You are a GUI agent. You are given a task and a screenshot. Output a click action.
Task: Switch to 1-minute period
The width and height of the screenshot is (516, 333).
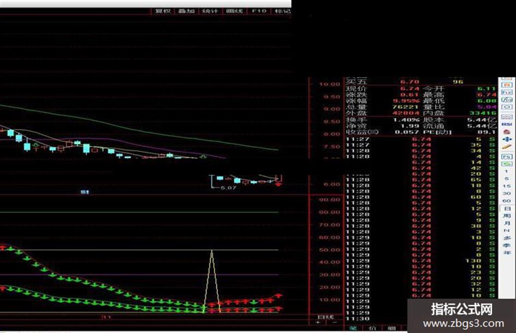(507, 172)
